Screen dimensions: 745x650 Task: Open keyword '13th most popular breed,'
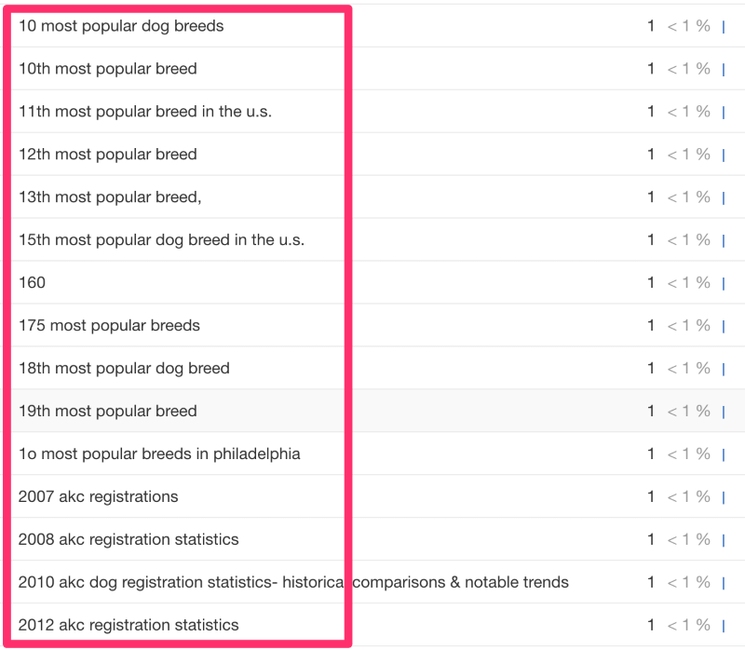pos(110,196)
